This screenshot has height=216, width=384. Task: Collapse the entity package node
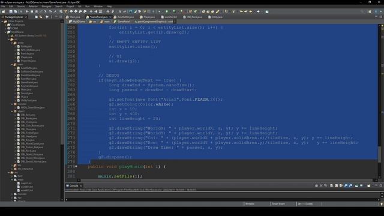pyautogui.click(x=12, y=43)
